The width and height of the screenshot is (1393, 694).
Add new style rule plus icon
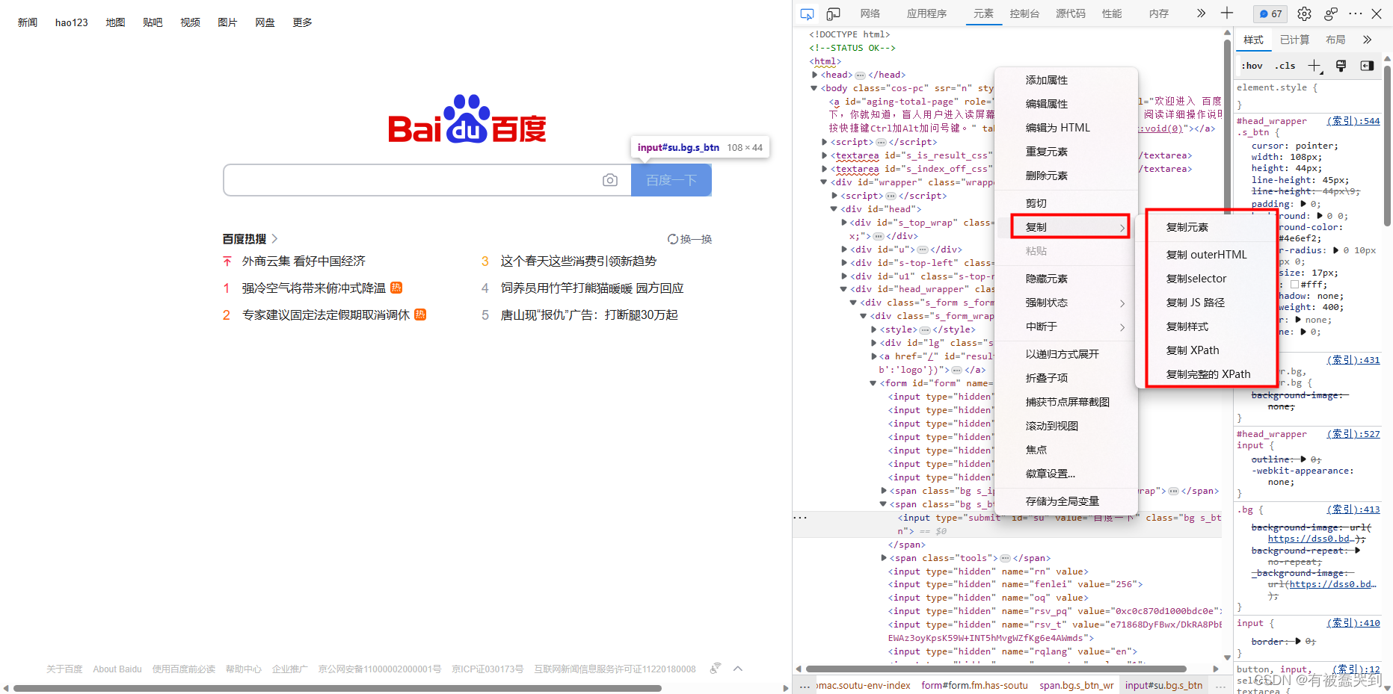pyautogui.click(x=1314, y=66)
